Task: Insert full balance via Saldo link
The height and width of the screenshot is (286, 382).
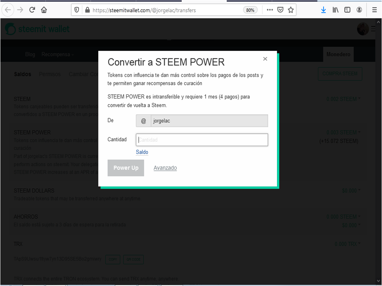Action: click(142, 152)
